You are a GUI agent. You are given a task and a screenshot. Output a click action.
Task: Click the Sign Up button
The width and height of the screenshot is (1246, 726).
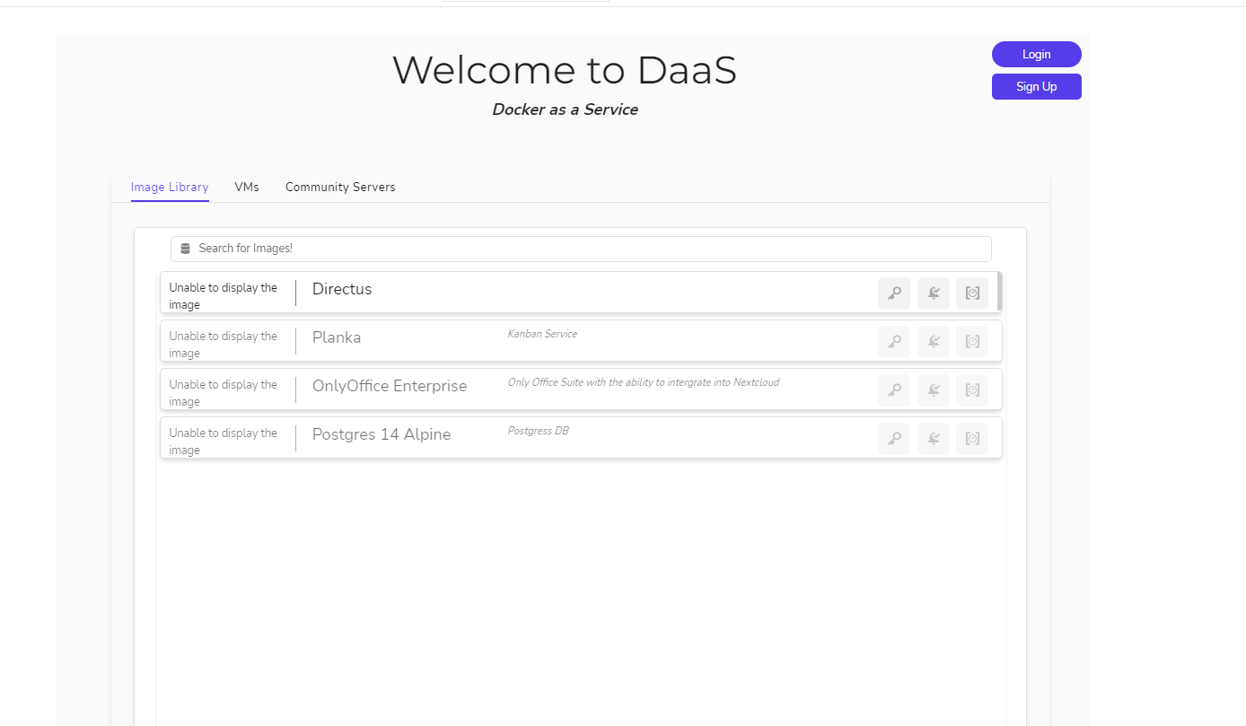coord(1037,86)
